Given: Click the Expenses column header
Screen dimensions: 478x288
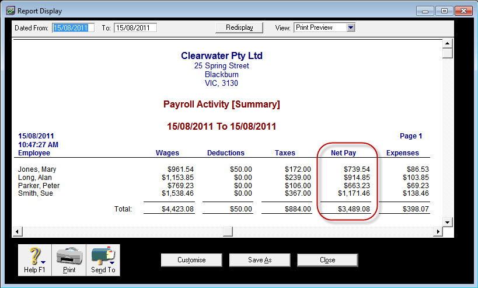Looking at the screenshot, I should (403, 153).
